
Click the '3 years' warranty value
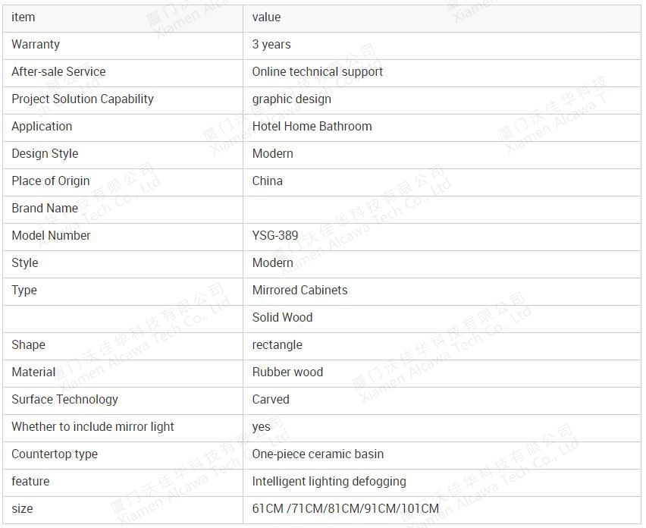pos(271,45)
